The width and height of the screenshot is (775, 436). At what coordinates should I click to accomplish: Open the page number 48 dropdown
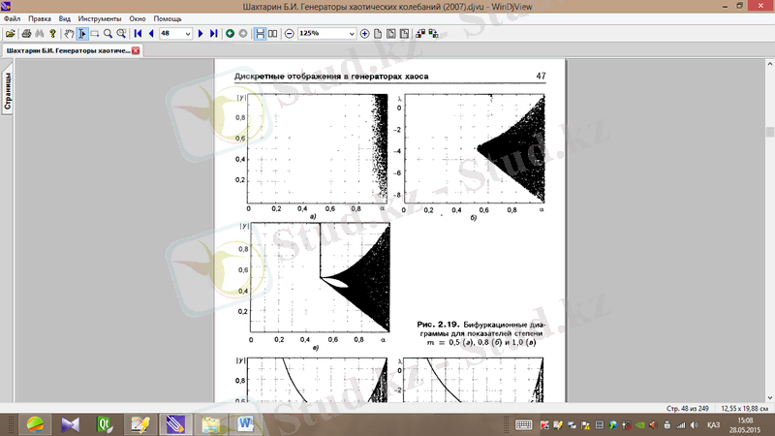tap(189, 34)
